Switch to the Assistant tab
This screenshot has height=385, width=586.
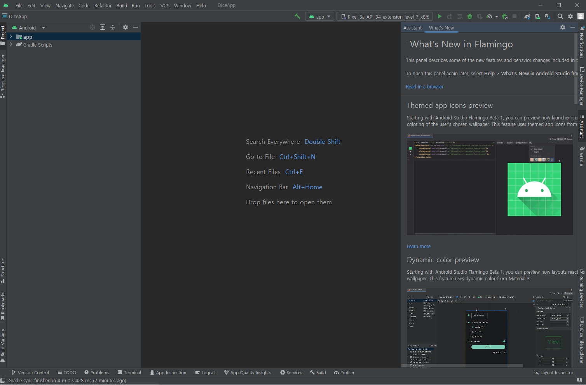[x=412, y=28]
